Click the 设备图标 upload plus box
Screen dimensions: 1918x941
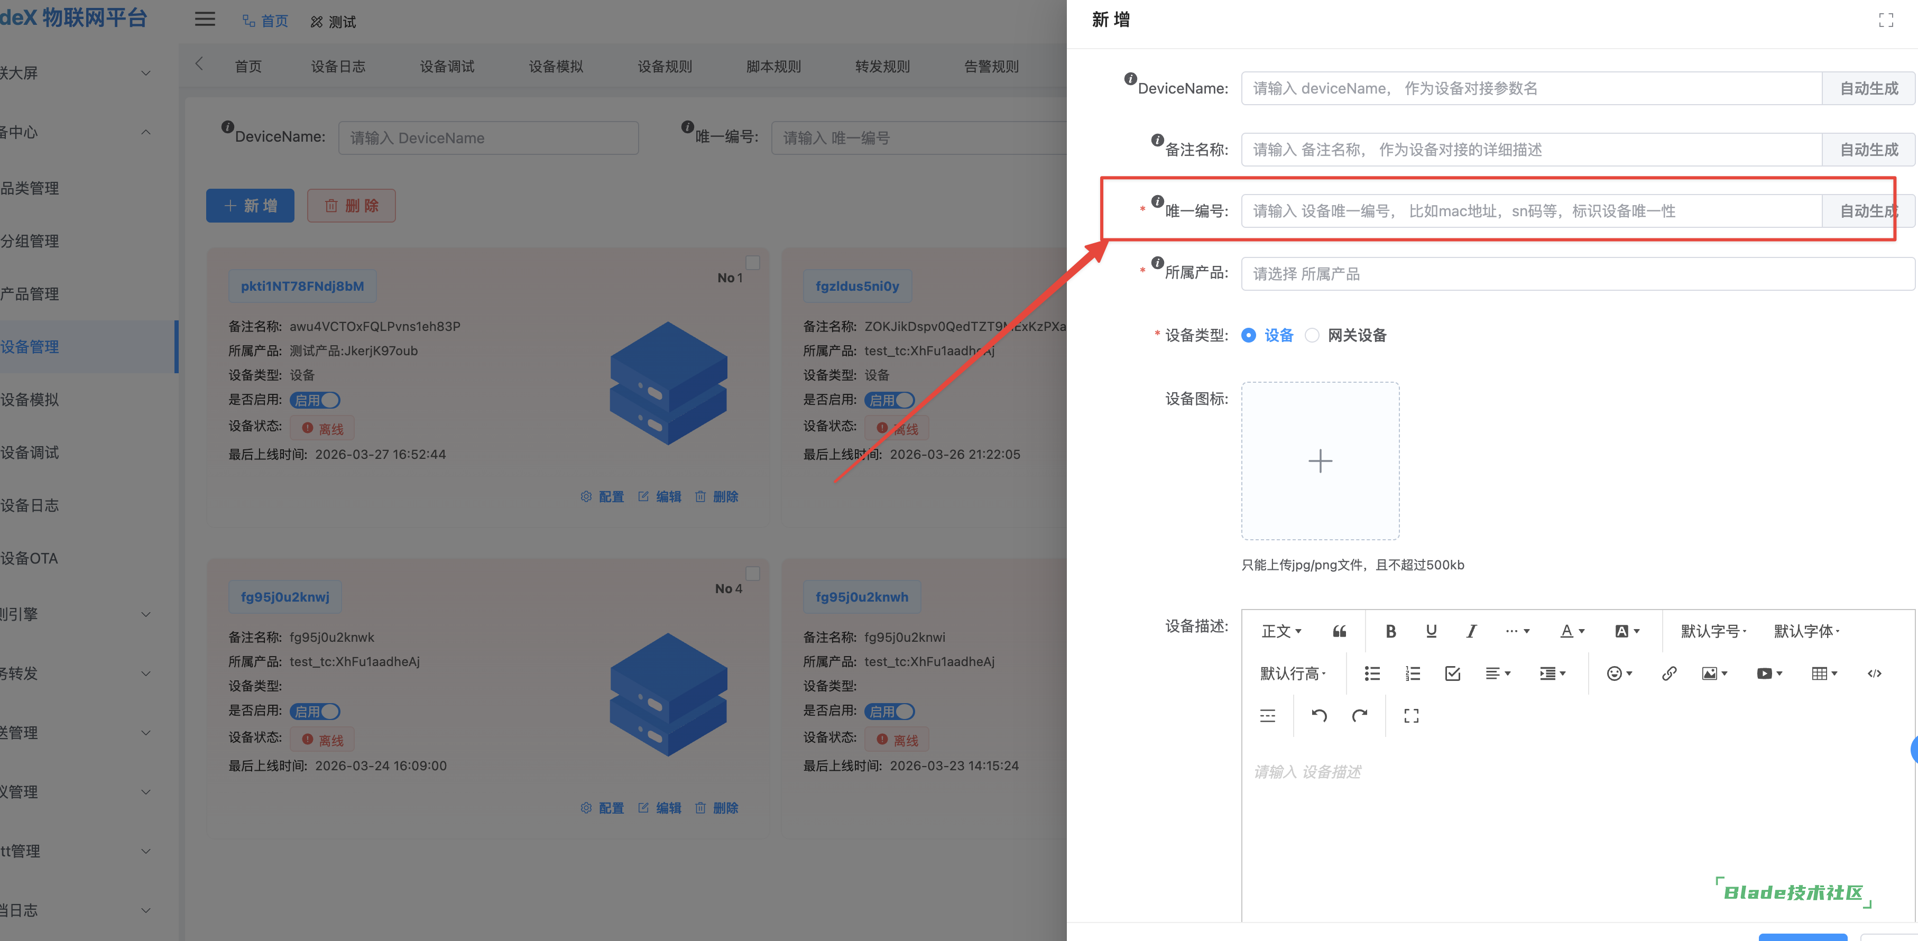tap(1320, 461)
